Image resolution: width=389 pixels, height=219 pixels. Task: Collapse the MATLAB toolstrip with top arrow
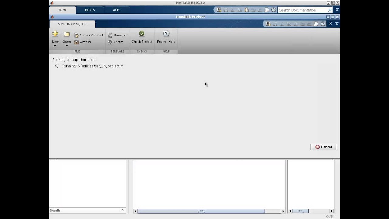point(337,10)
